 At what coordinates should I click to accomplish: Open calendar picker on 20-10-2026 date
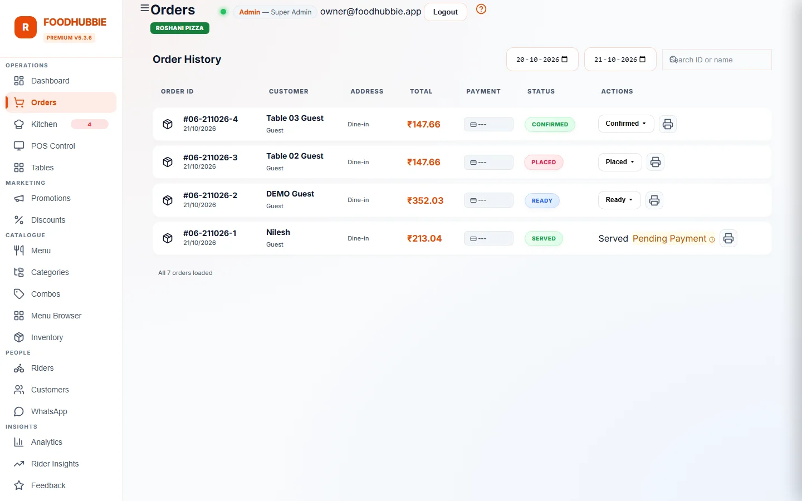pyautogui.click(x=565, y=60)
